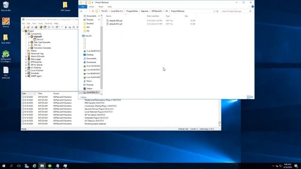Click the SNMP Agent icon
Screen dimensions: 301x169
[x=29, y=76]
